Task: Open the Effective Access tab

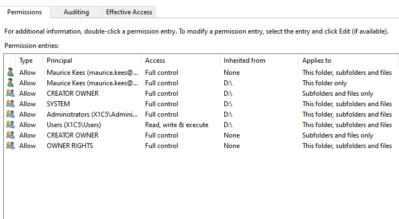Action: (x=129, y=12)
